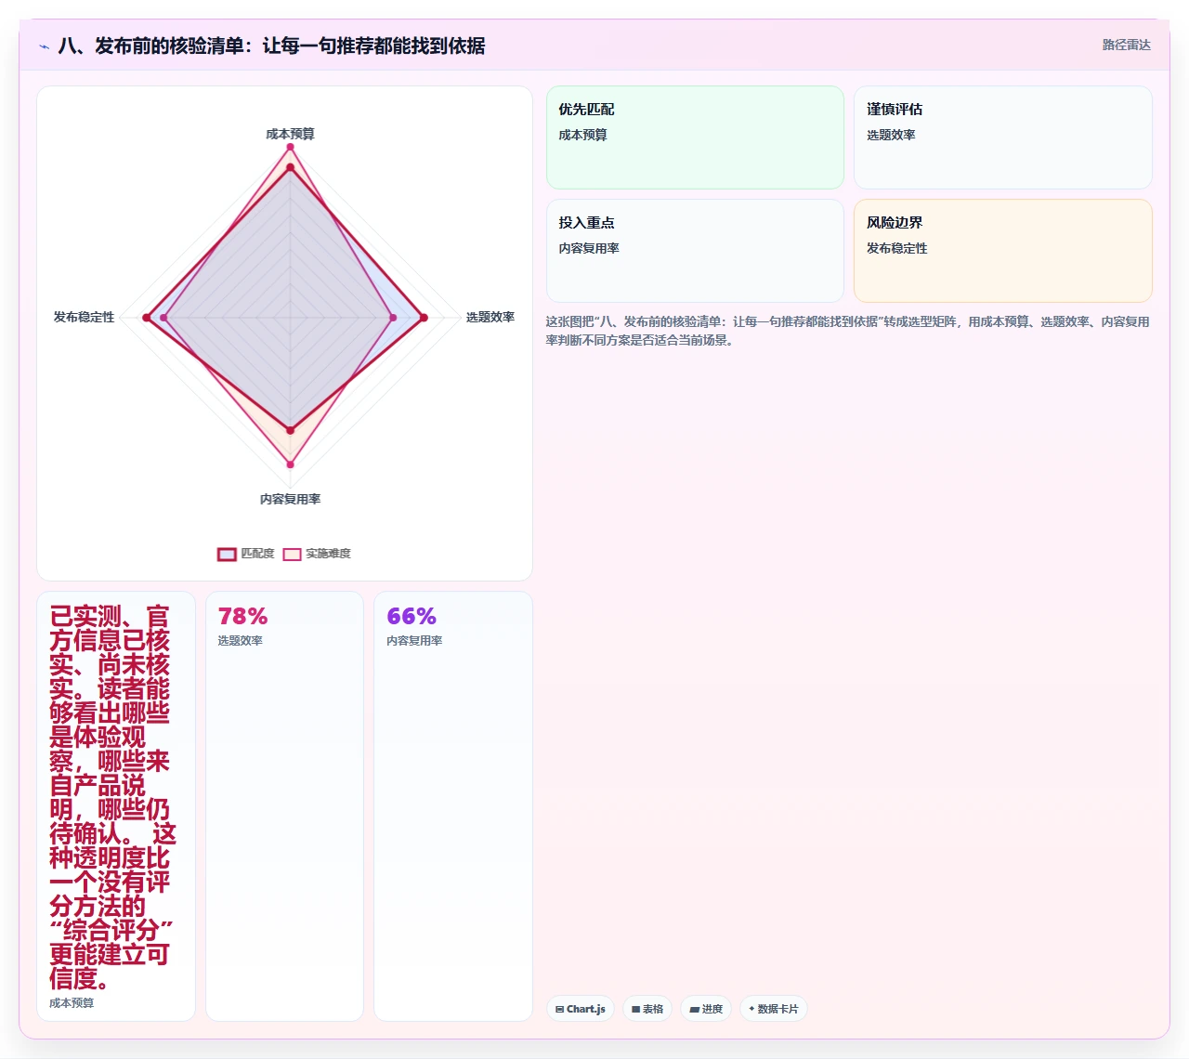Click the 66% 内容复用率 stat card
Screen dimensions: 1189x1059
pos(453,806)
